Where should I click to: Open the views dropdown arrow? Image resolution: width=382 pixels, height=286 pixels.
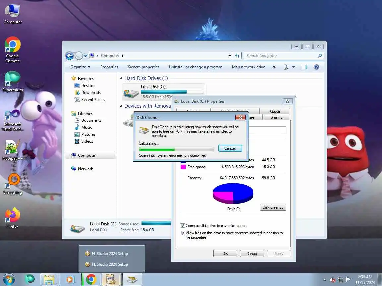click(293, 67)
